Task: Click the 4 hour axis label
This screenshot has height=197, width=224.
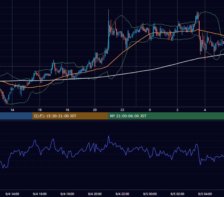Action: click(205, 110)
